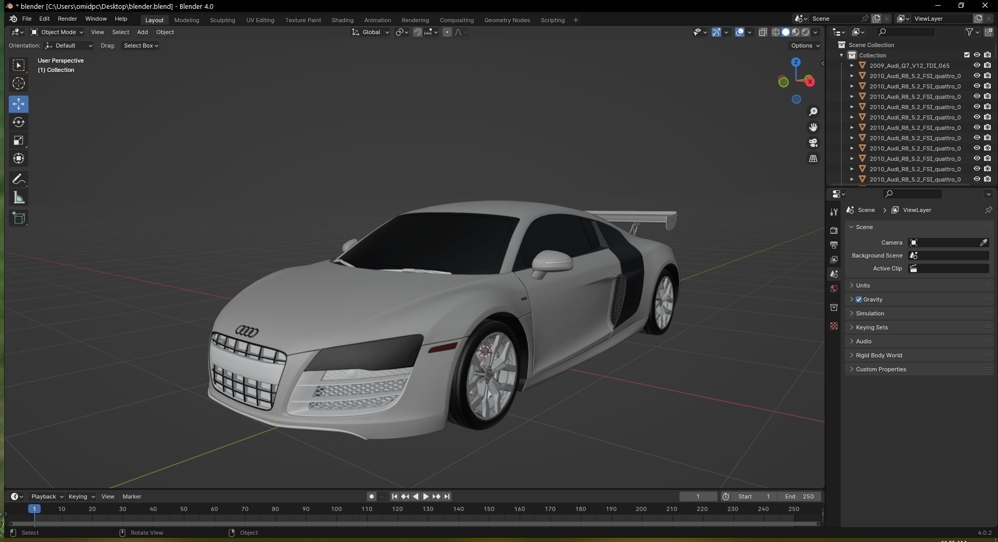This screenshot has height=542, width=998.
Task: Jump to the timeline end frame
Action: click(x=447, y=496)
